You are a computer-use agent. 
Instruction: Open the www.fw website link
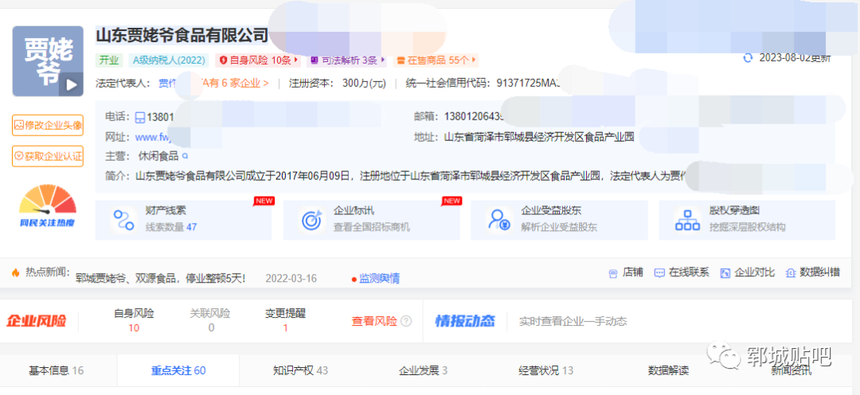pyautogui.click(x=154, y=137)
